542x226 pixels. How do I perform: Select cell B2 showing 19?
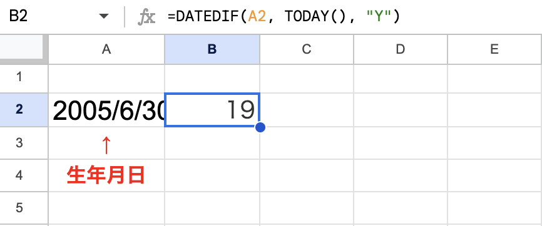[x=212, y=110]
